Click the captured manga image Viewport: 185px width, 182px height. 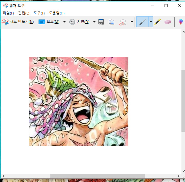79,101
